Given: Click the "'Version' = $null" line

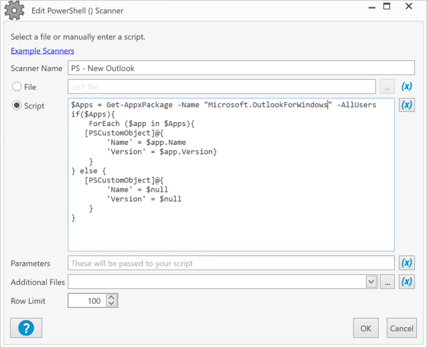Looking at the screenshot, I should pos(144,199).
